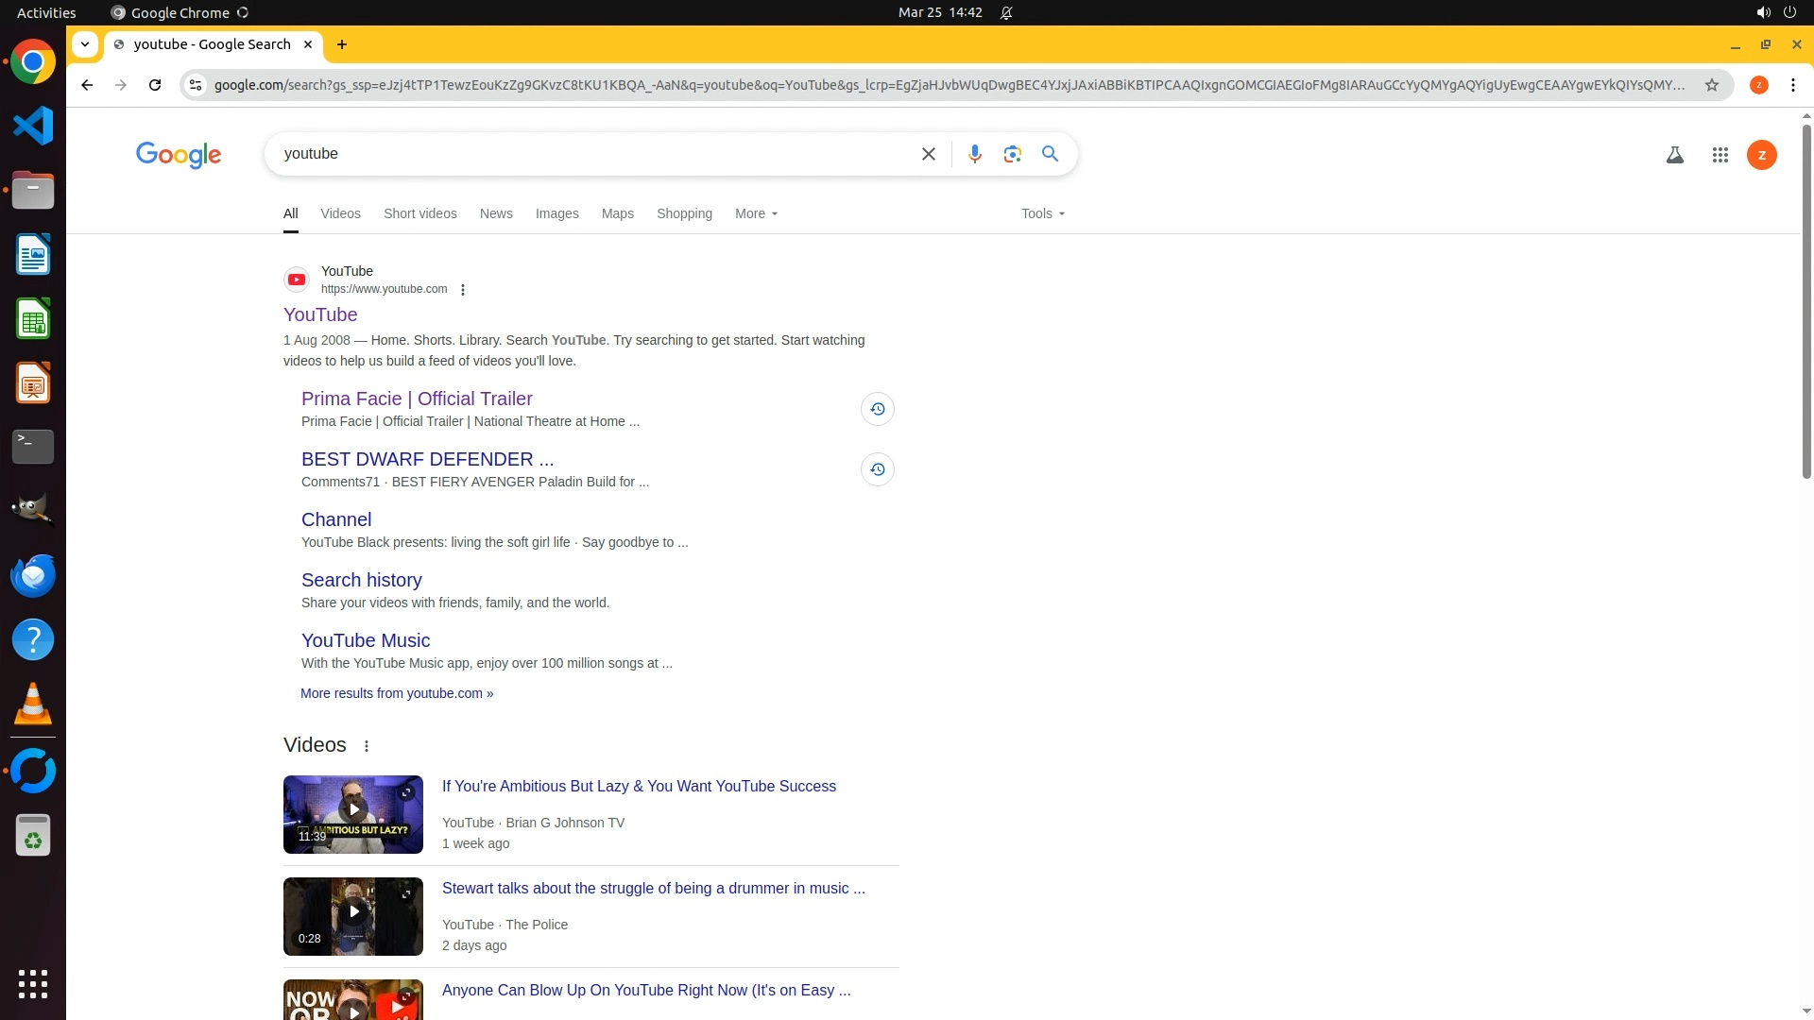Open the YouTube Music link
This screenshot has width=1814, height=1020.
pos(365,640)
